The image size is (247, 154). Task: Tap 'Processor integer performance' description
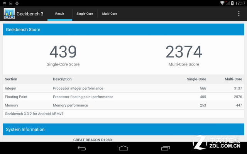coord(78,88)
